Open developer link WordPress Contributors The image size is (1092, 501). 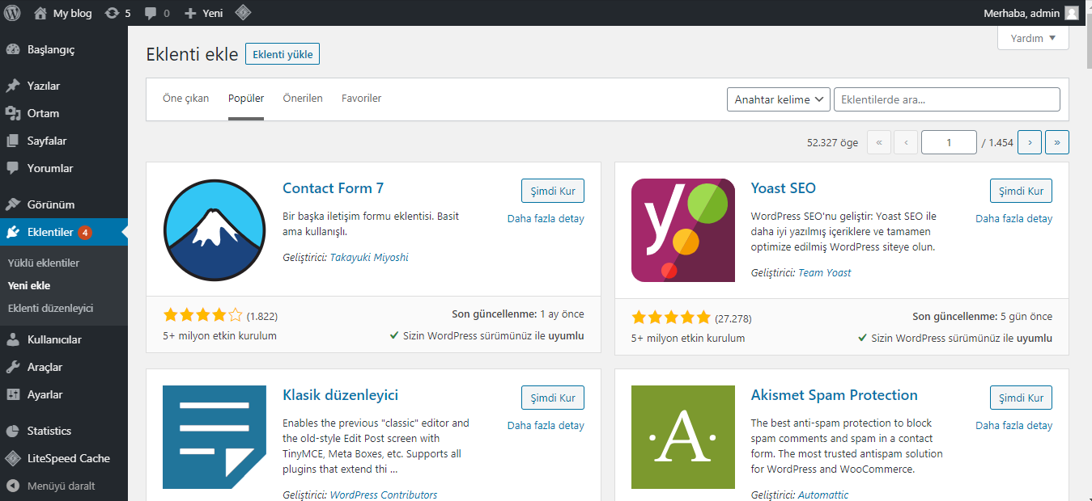pyautogui.click(x=384, y=495)
